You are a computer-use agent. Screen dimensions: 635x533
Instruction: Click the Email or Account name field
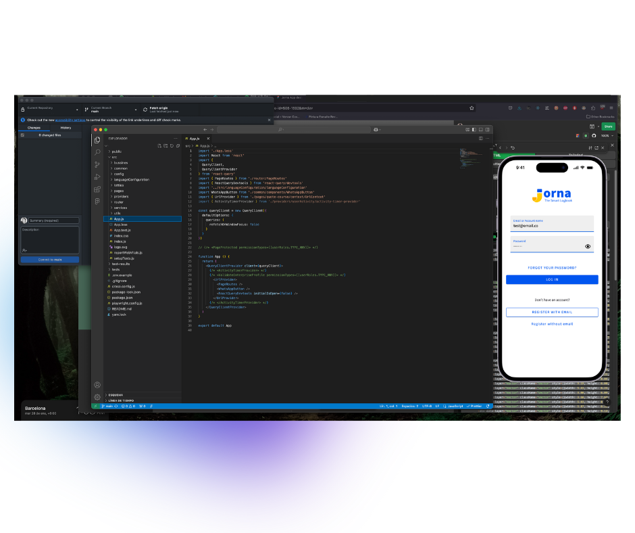(x=552, y=223)
